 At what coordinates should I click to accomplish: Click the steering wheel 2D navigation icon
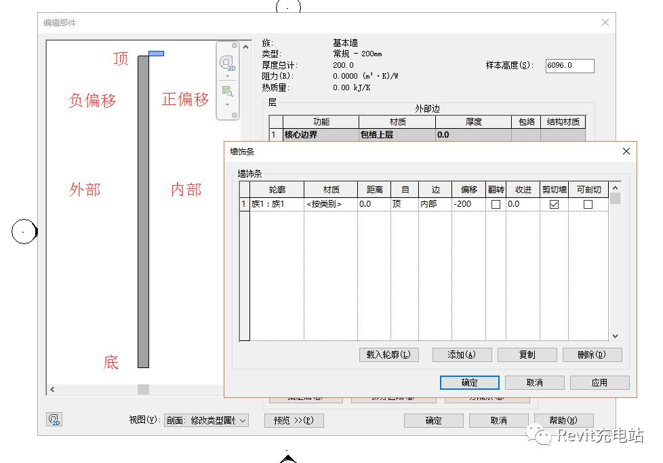(228, 62)
